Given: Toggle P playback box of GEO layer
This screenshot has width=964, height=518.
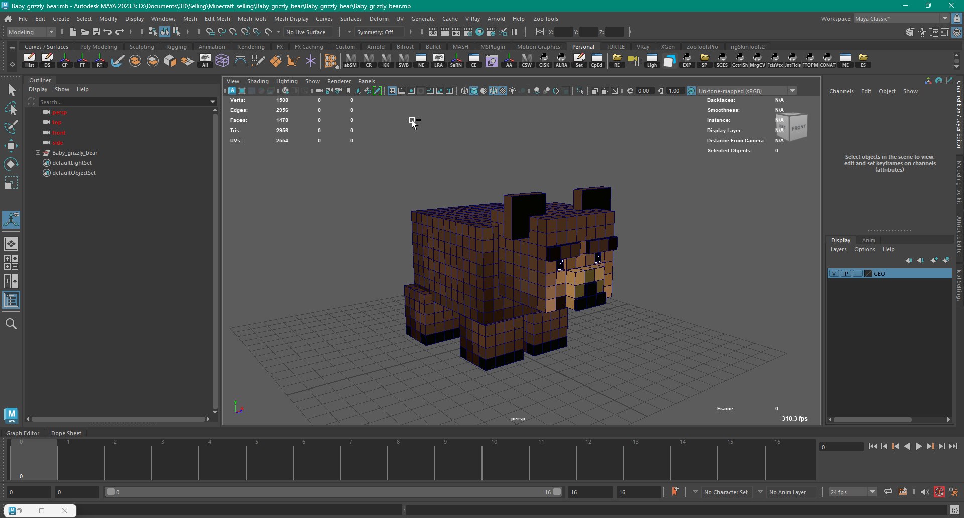Looking at the screenshot, I should (x=846, y=273).
